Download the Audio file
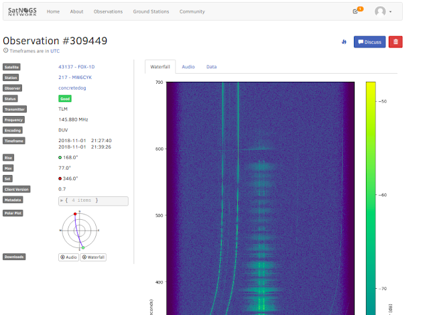The height and width of the screenshot is (315, 429). click(x=68, y=257)
